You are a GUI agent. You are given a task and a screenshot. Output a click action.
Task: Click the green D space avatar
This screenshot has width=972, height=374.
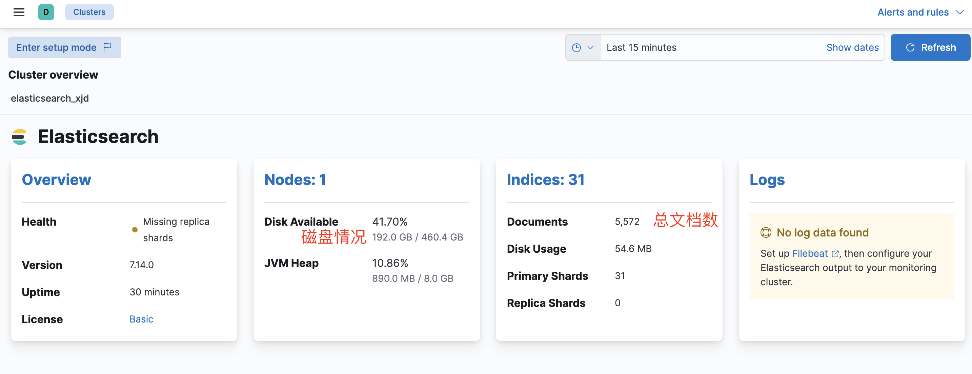[x=46, y=12]
